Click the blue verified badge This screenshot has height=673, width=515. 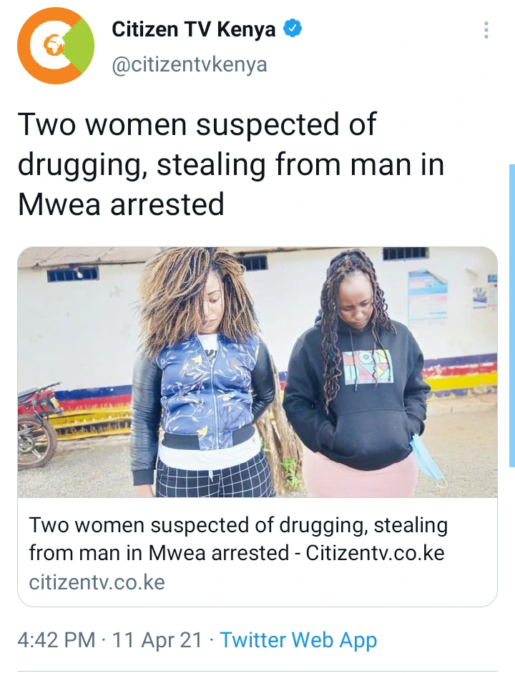[x=293, y=29]
